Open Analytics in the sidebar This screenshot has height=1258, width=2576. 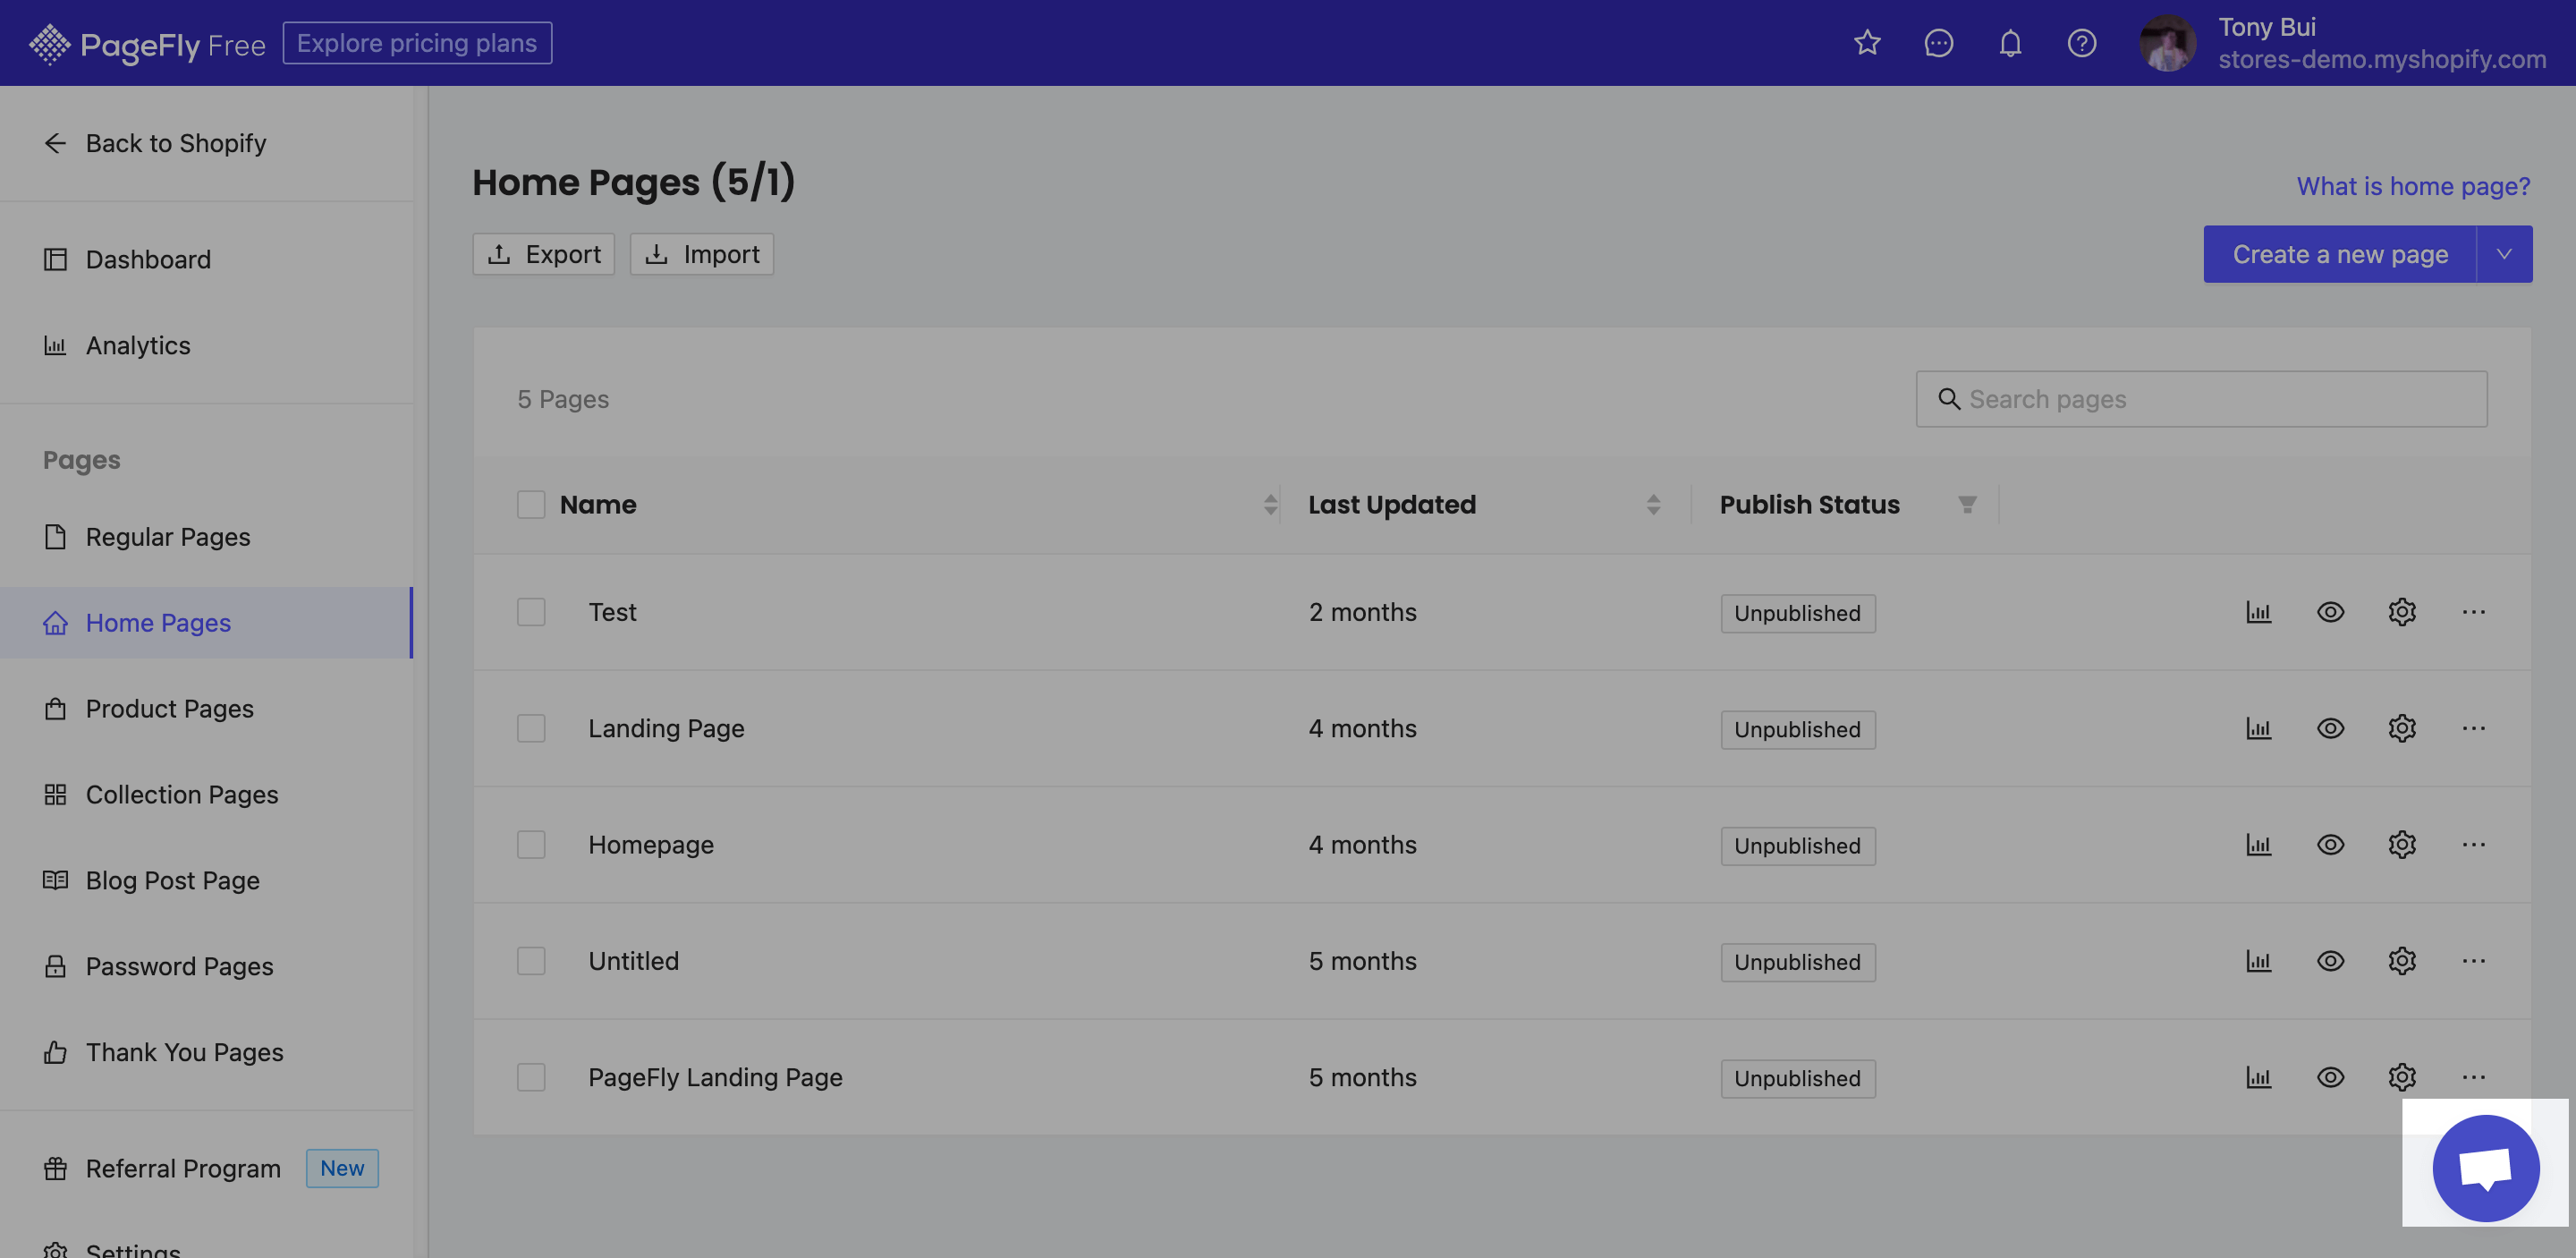click(x=207, y=346)
